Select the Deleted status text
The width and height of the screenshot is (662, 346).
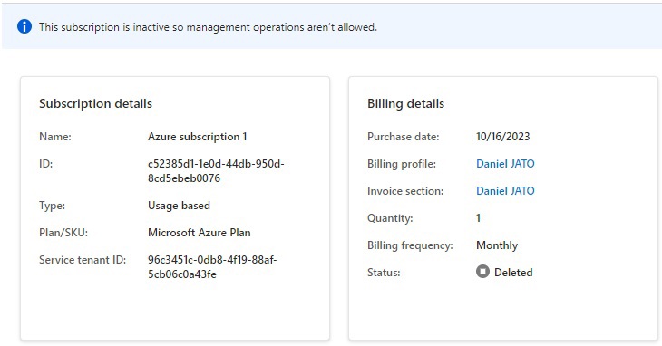tap(513, 273)
